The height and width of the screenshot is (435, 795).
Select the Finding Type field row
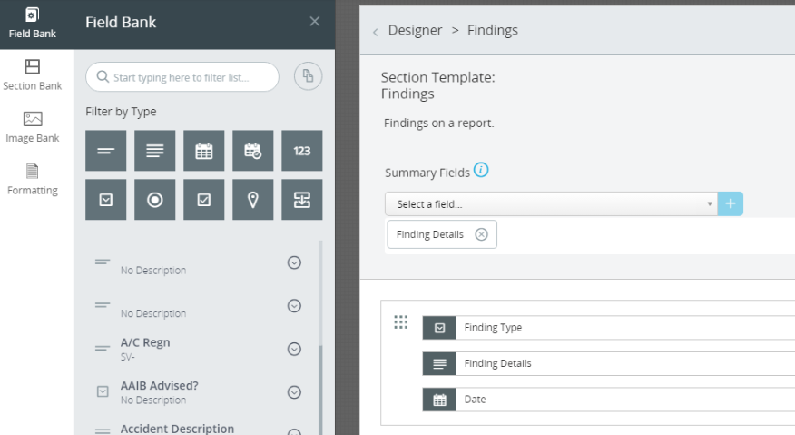[x=608, y=328]
